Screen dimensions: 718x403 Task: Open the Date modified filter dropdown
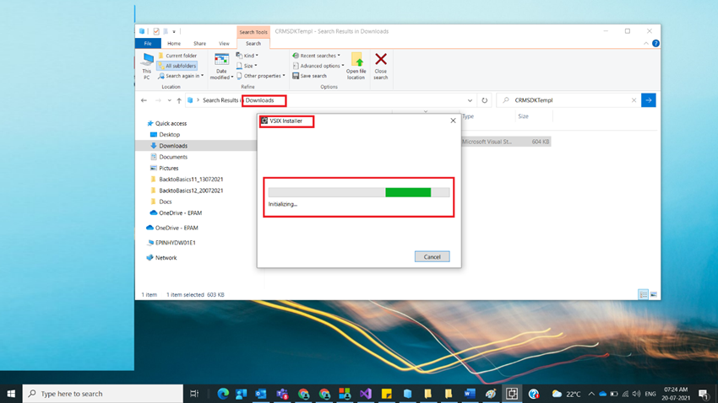pyautogui.click(x=221, y=67)
